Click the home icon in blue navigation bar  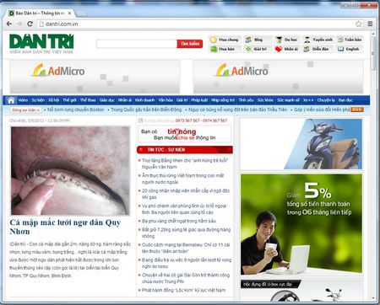click(11, 100)
